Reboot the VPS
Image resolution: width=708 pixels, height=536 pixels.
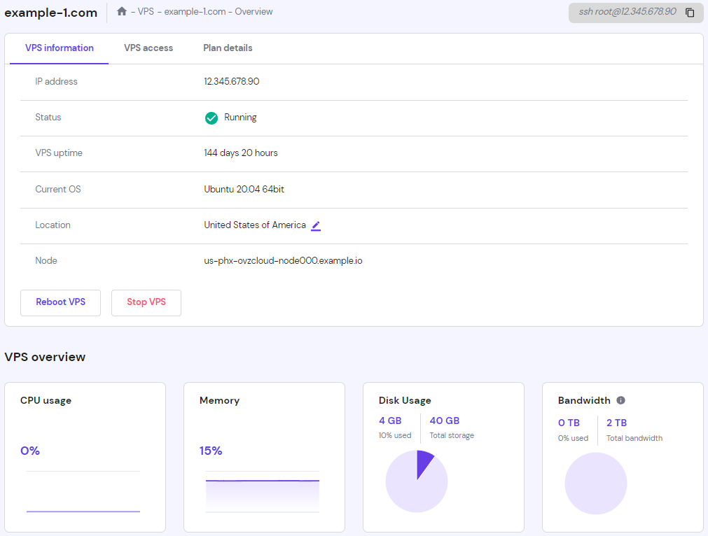(x=60, y=302)
